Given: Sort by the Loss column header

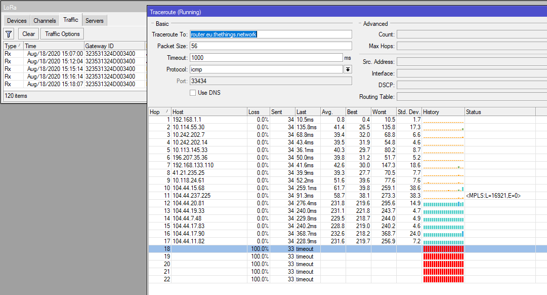Looking at the screenshot, I should tap(259, 112).
